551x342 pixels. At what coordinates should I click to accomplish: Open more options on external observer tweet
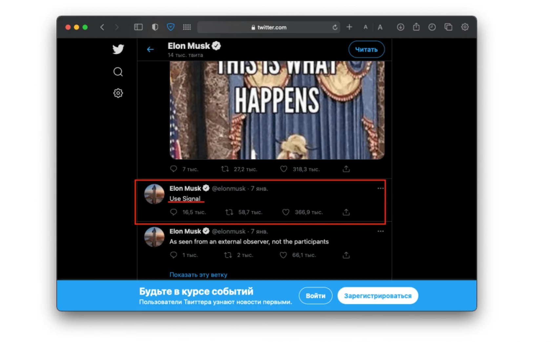pyautogui.click(x=380, y=231)
